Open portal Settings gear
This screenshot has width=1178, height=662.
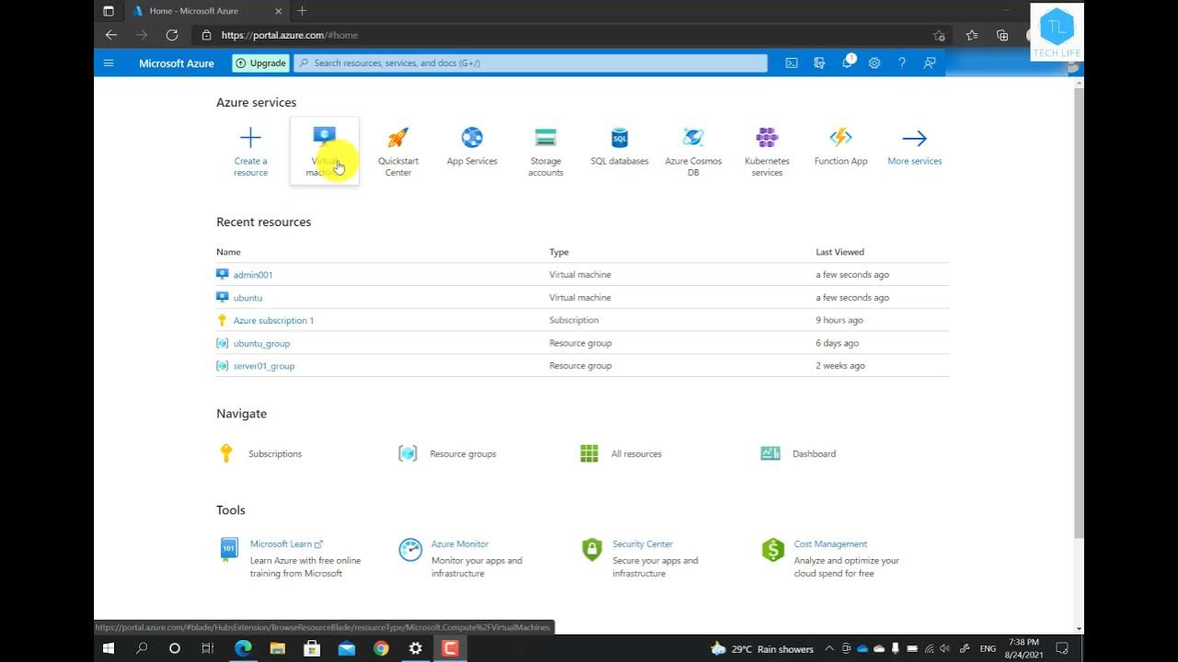874,63
